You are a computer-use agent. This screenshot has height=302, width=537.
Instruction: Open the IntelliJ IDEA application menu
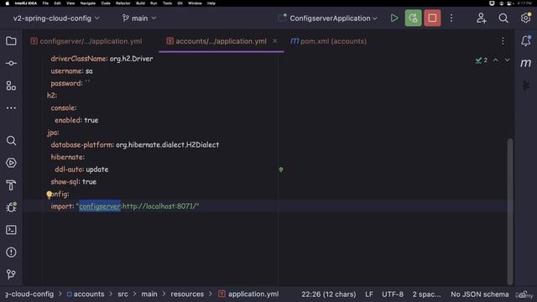pos(26,3)
